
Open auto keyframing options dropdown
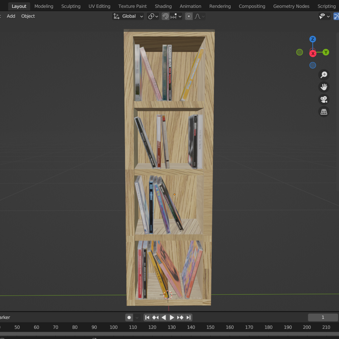pos(137,317)
